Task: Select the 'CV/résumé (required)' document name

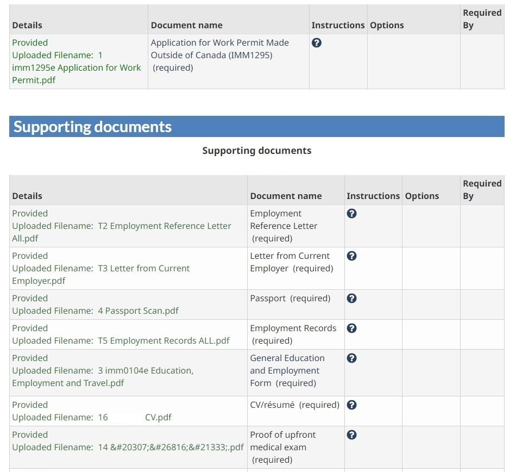Action: [294, 405]
